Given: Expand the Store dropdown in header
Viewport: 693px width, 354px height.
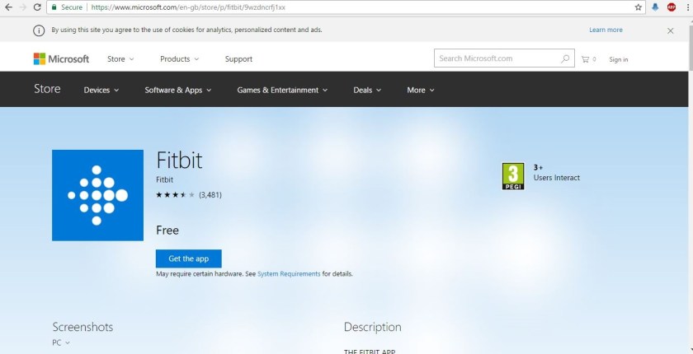Looking at the screenshot, I should [x=120, y=59].
